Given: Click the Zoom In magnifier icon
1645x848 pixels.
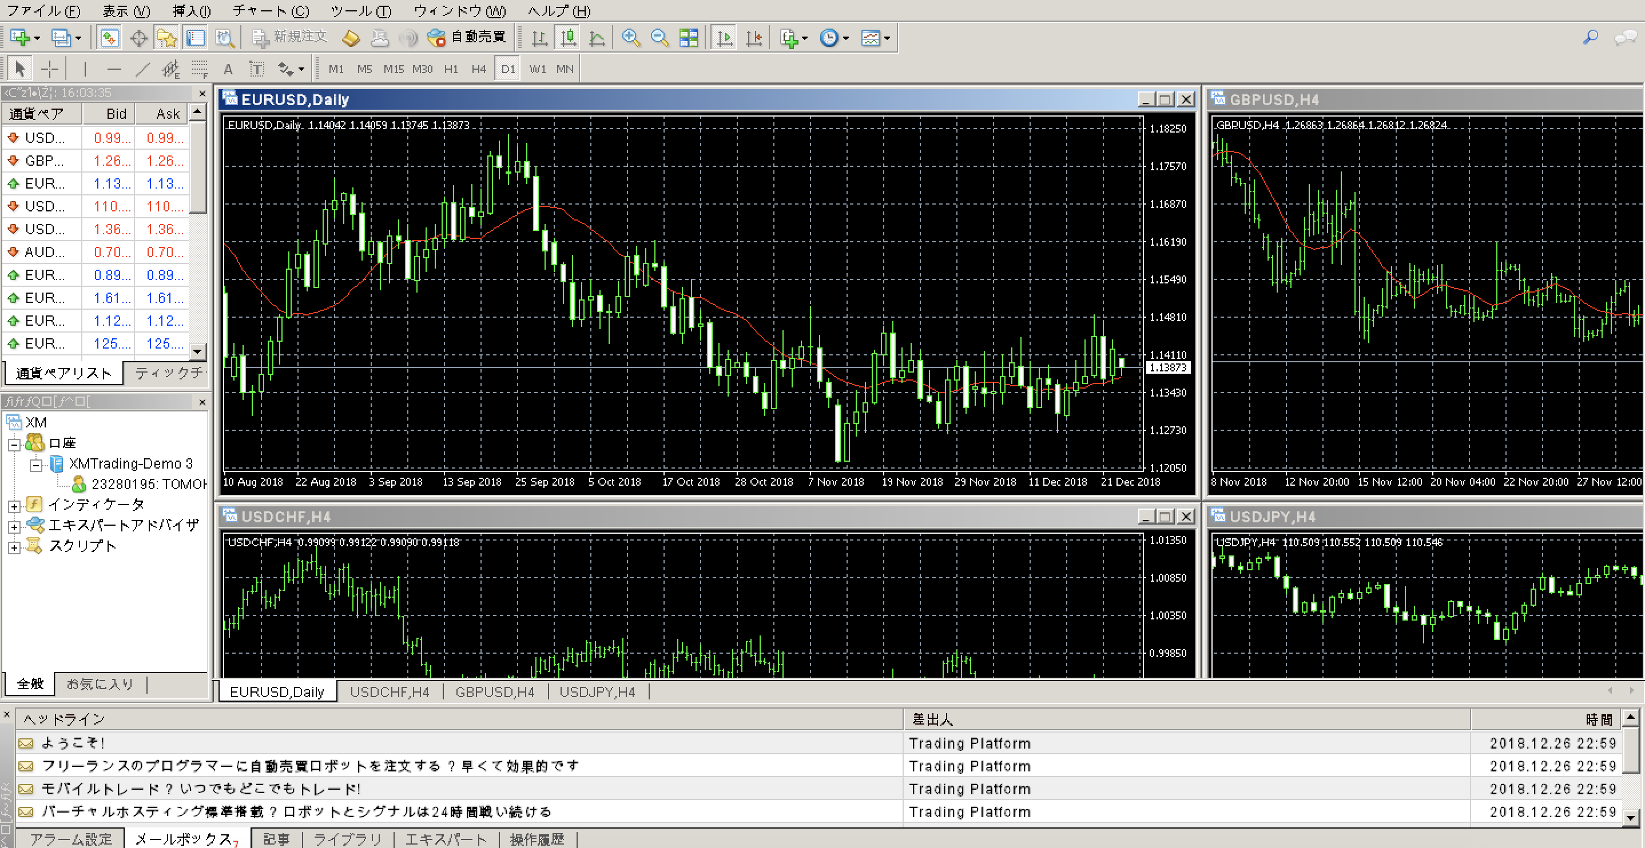Looking at the screenshot, I should (631, 38).
